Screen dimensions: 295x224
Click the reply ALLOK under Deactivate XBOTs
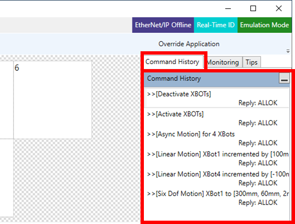[x=258, y=103]
